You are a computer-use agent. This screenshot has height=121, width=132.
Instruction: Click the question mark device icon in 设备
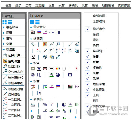coord(70,75)
